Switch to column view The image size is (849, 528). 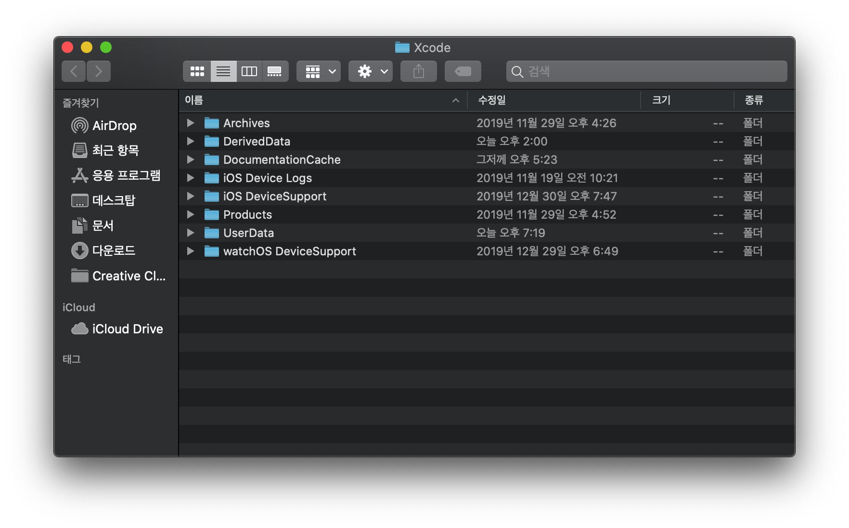tap(249, 71)
